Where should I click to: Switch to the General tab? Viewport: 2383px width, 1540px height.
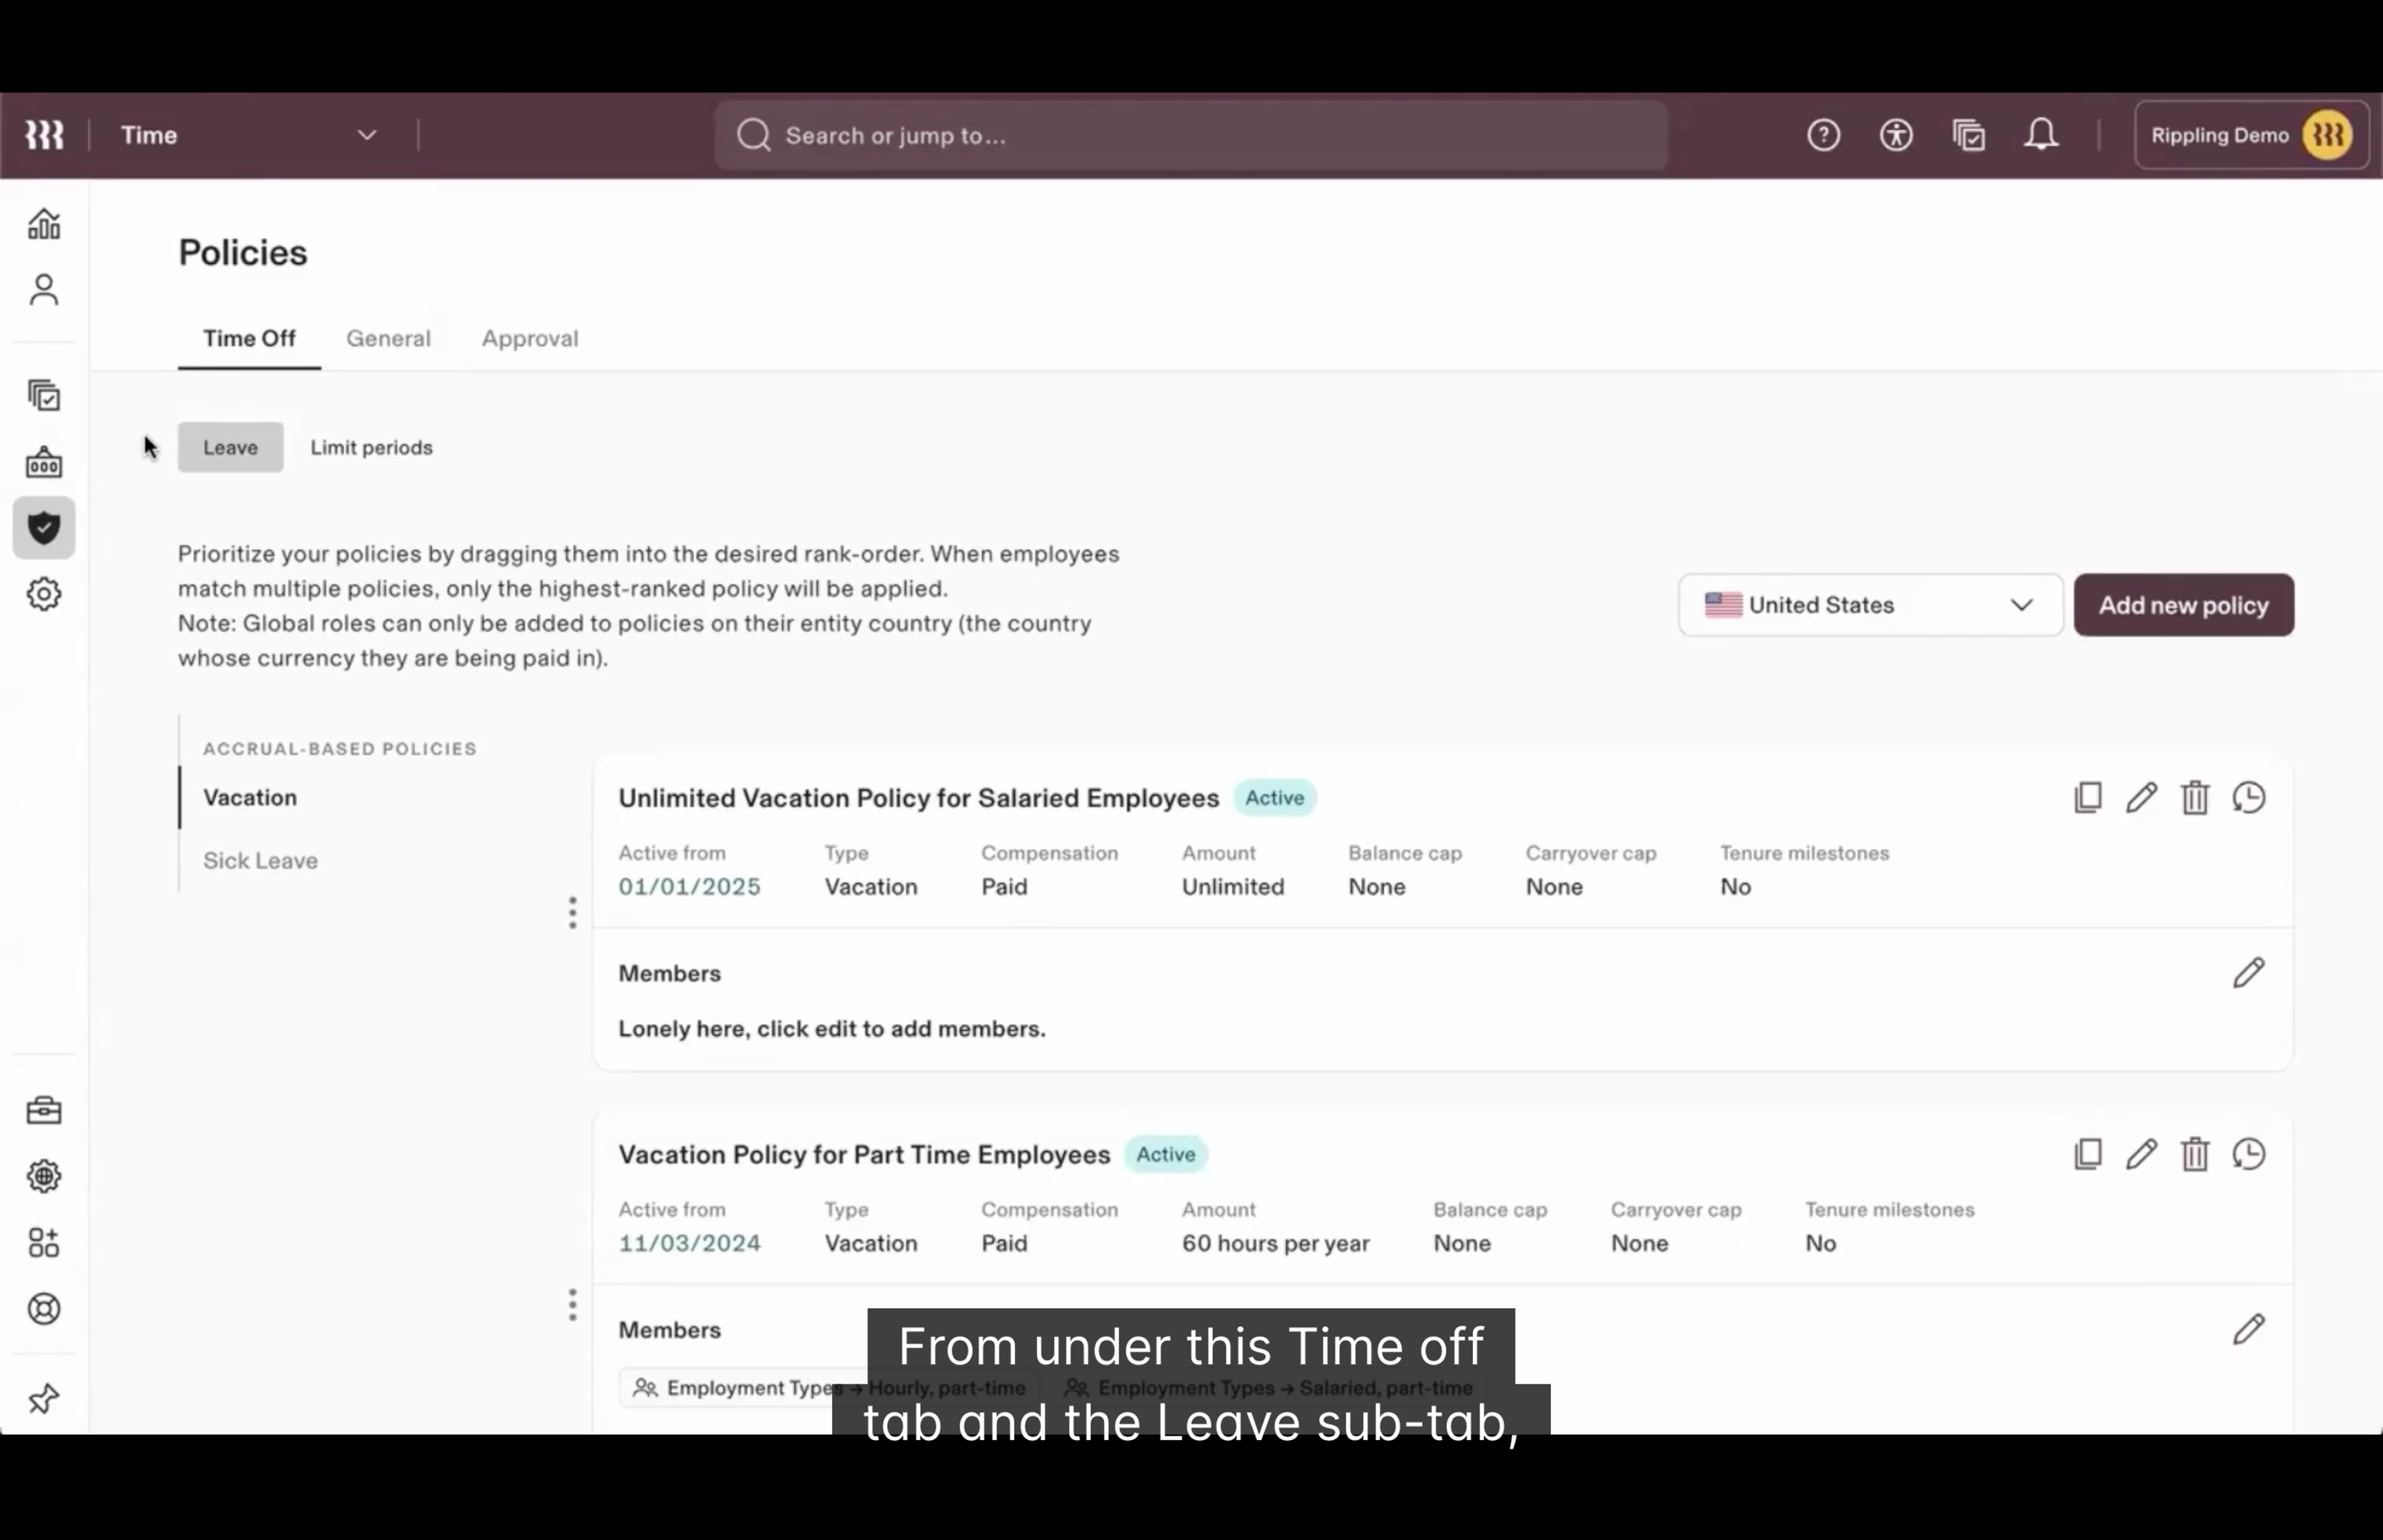tap(388, 339)
